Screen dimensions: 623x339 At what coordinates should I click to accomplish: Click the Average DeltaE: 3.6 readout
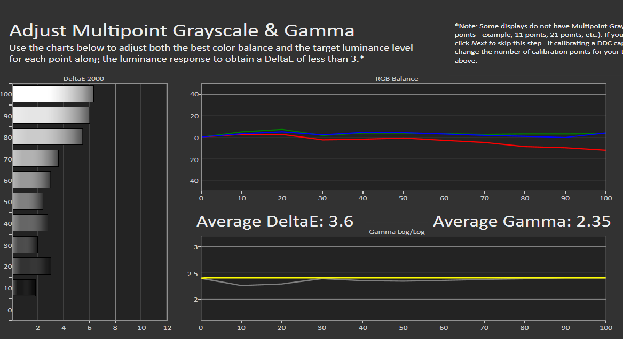point(275,222)
